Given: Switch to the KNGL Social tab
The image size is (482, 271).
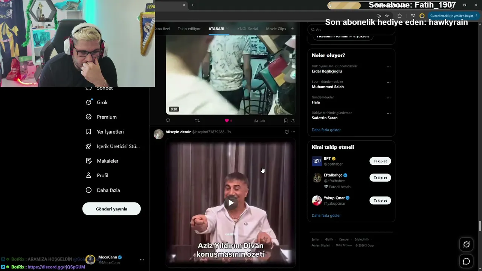Looking at the screenshot, I should (248, 29).
